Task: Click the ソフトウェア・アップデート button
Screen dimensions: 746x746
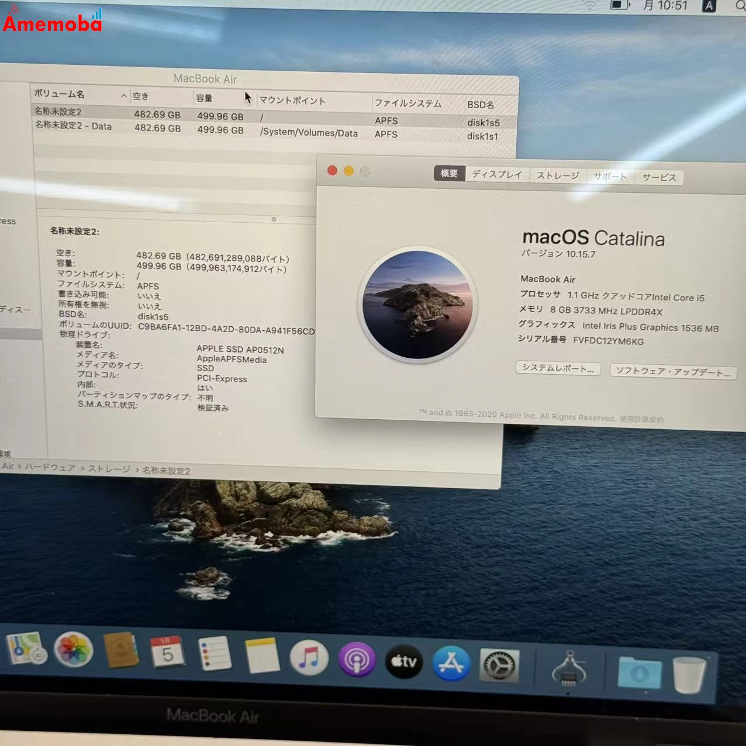Action: (672, 371)
